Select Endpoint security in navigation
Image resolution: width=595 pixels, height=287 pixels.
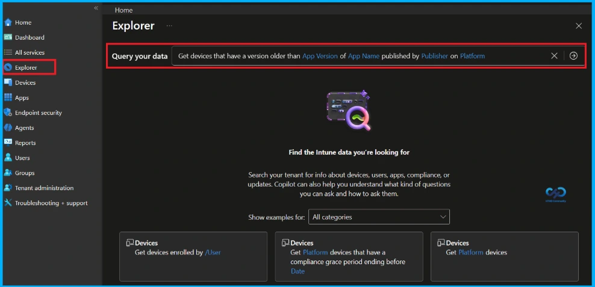pos(39,113)
